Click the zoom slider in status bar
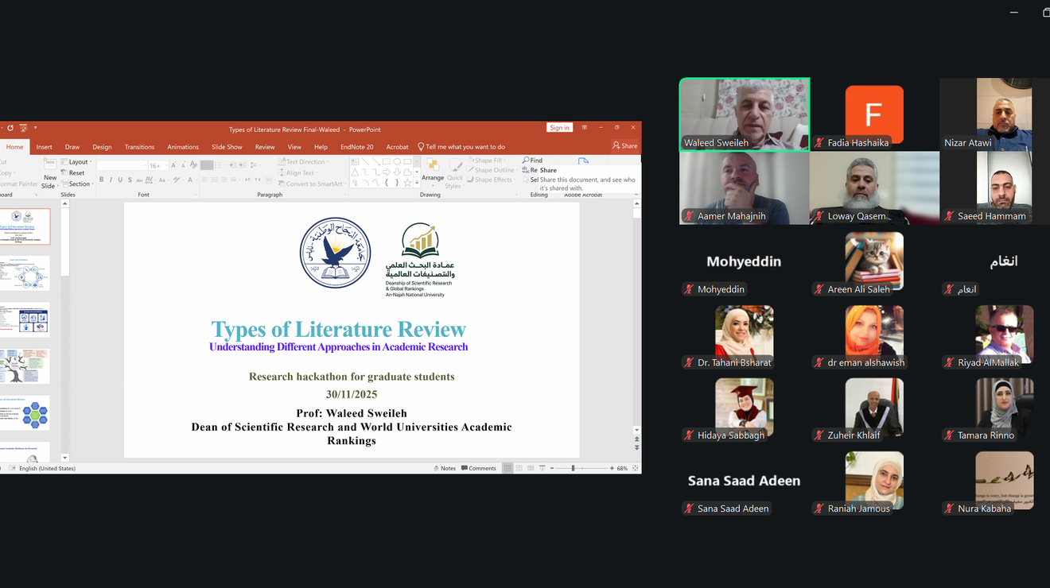The height and width of the screenshot is (588, 1050). [573, 468]
